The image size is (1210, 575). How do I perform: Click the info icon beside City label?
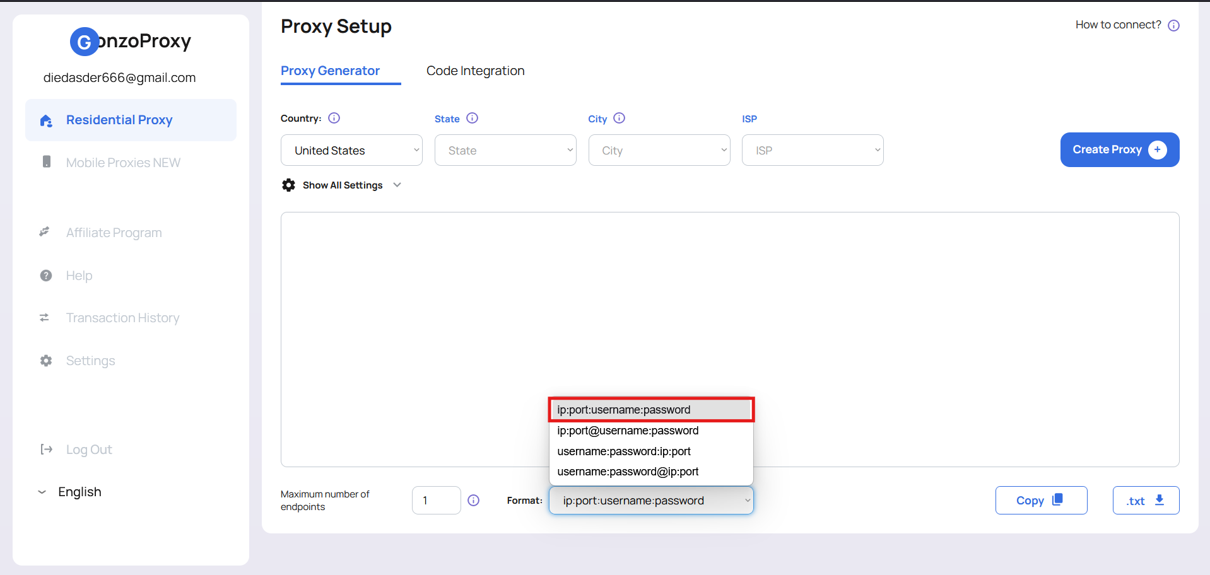[x=619, y=118]
